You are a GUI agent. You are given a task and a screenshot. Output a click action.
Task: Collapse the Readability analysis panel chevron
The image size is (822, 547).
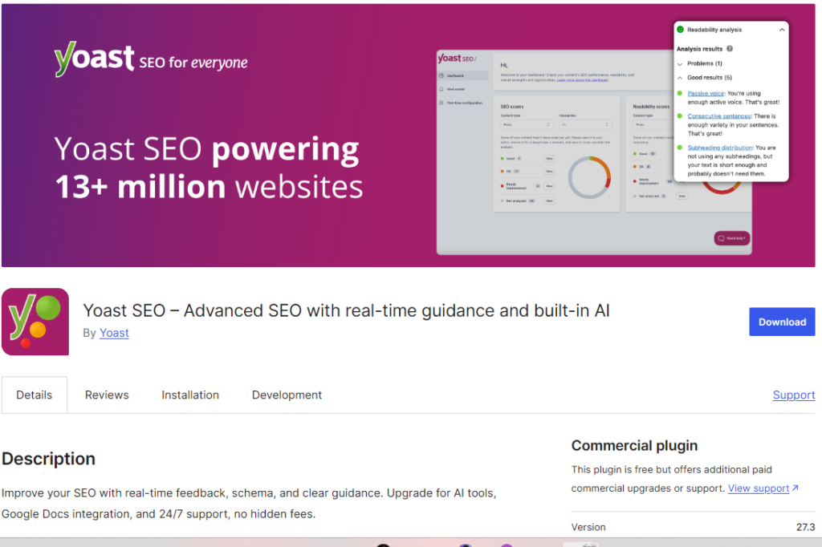point(782,30)
